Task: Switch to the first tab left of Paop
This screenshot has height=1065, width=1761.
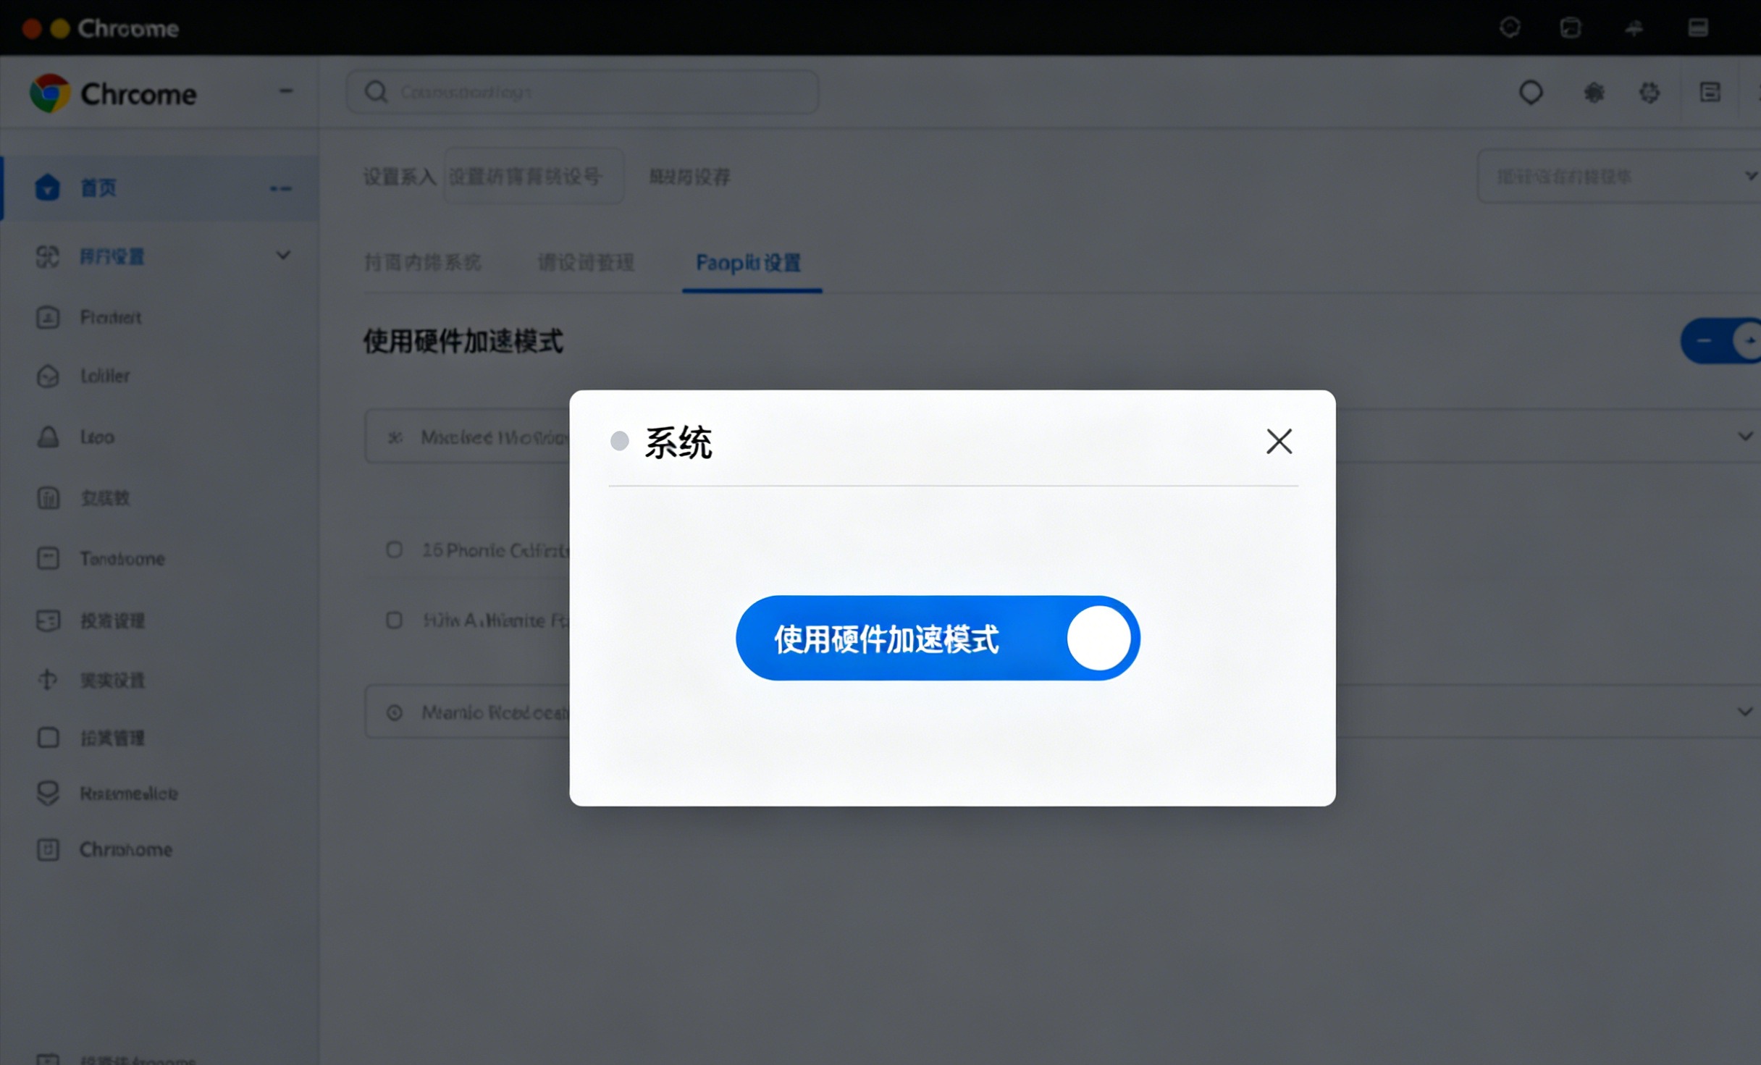Action: pos(423,263)
